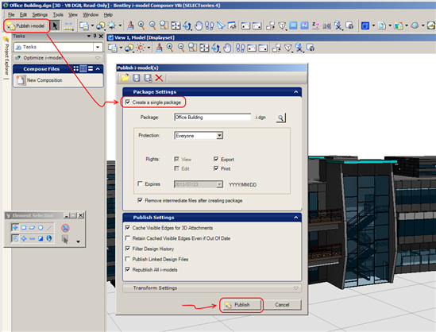Image resolution: width=436 pixels, height=332 pixels.
Task: Click Fly paper-plane icon in main toolbar
Action: [x=221, y=26]
